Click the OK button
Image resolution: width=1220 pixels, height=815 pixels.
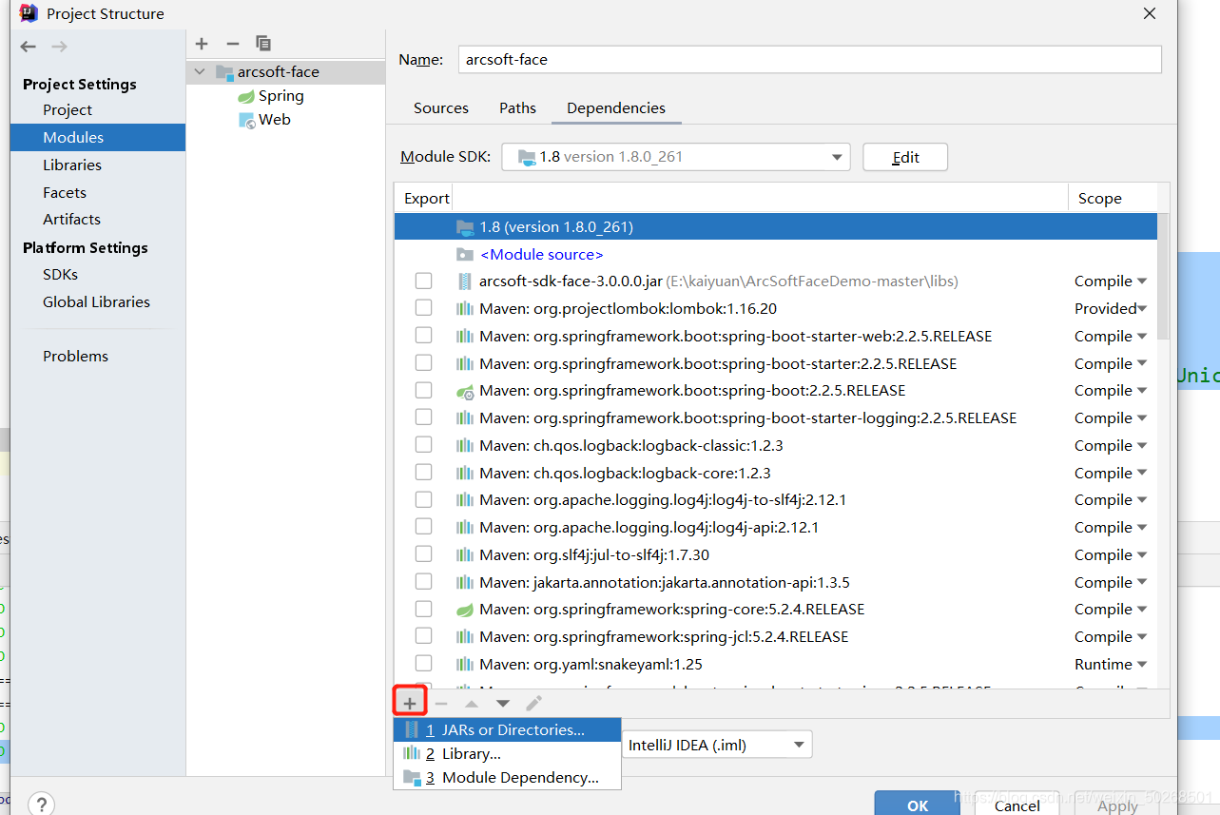(x=918, y=805)
